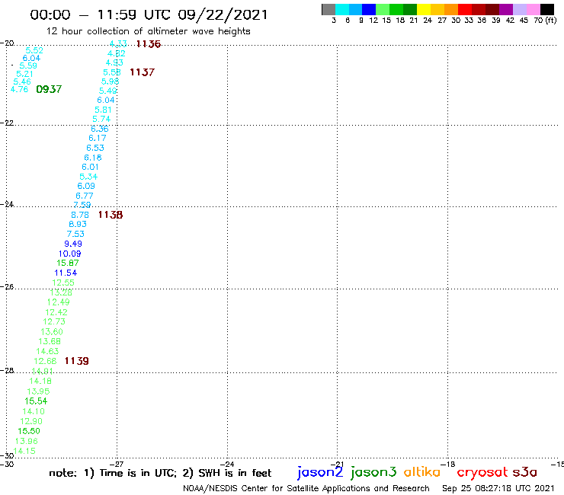The height and width of the screenshot is (495, 564).
Task: Click the wave height reading 14.63
Action: pyautogui.click(x=47, y=351)
